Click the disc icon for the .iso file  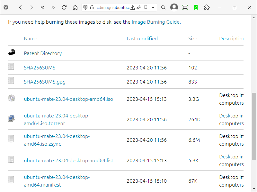point(12,98)
